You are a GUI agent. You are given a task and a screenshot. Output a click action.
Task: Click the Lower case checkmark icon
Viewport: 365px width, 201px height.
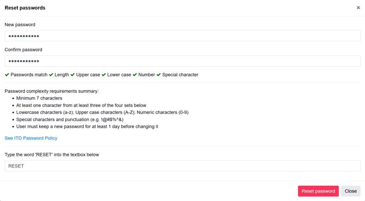104,75
